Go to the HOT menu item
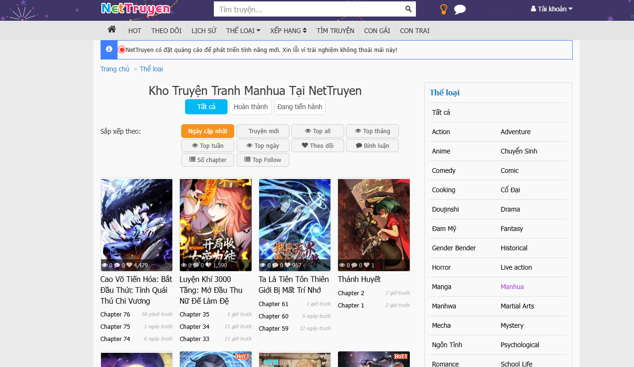 [x=135, y=31]
